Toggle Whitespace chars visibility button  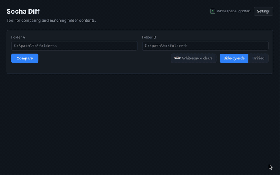[194, 58]
